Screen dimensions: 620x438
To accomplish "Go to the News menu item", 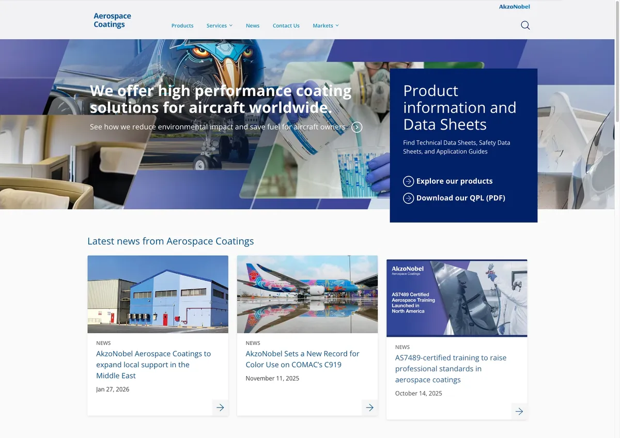I will pos(253,25).
